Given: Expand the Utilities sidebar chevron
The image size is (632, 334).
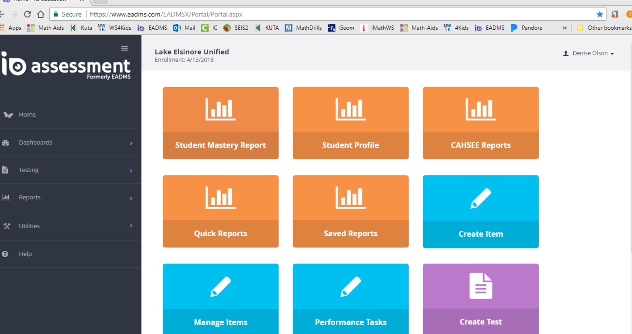Looking at the screenshot, I should point(131,226).
